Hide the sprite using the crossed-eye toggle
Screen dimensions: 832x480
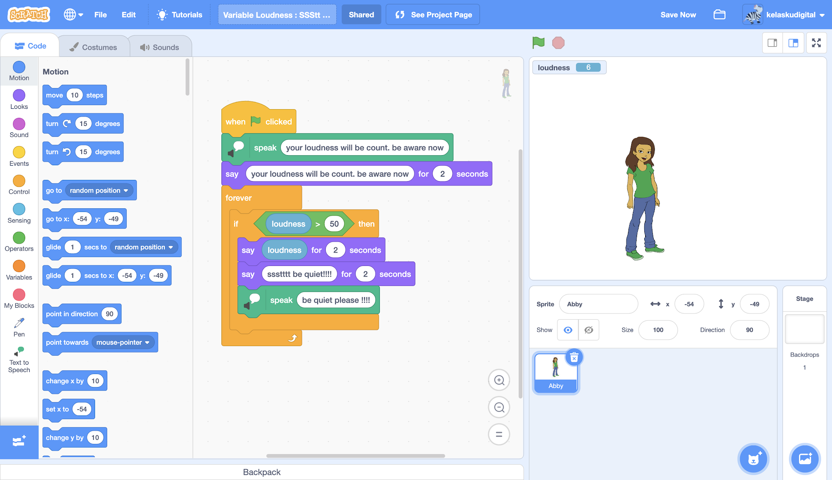(589, 330)
